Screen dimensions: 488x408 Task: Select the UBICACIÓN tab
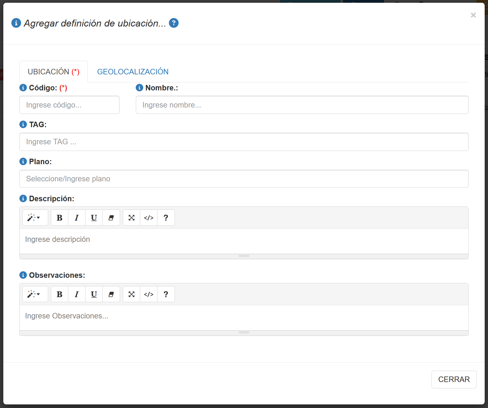tap(53, 72)
